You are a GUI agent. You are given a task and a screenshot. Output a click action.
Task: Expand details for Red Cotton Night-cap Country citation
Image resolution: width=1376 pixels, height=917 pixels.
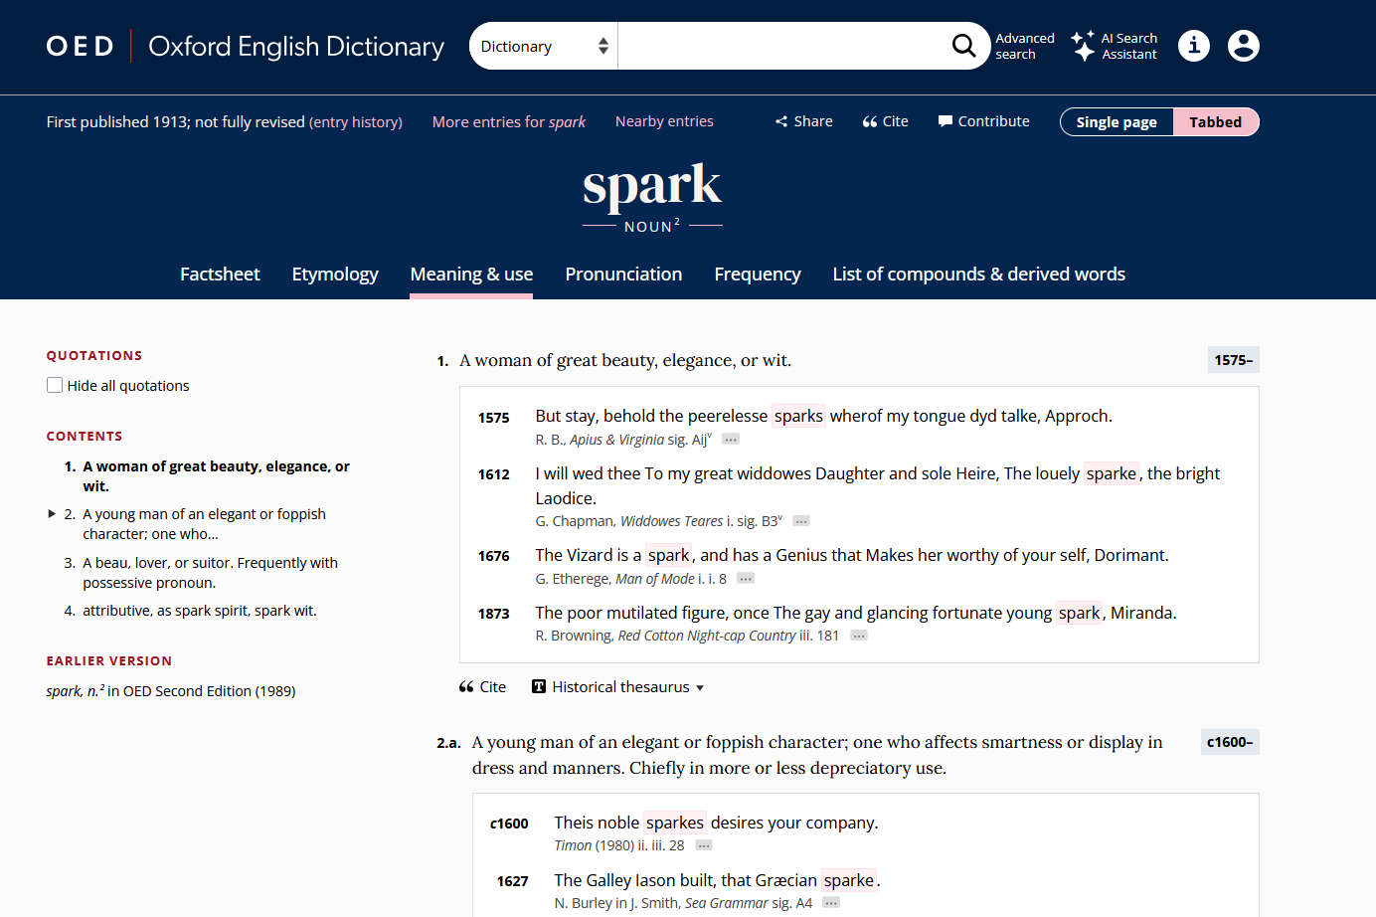click(859, 636)
